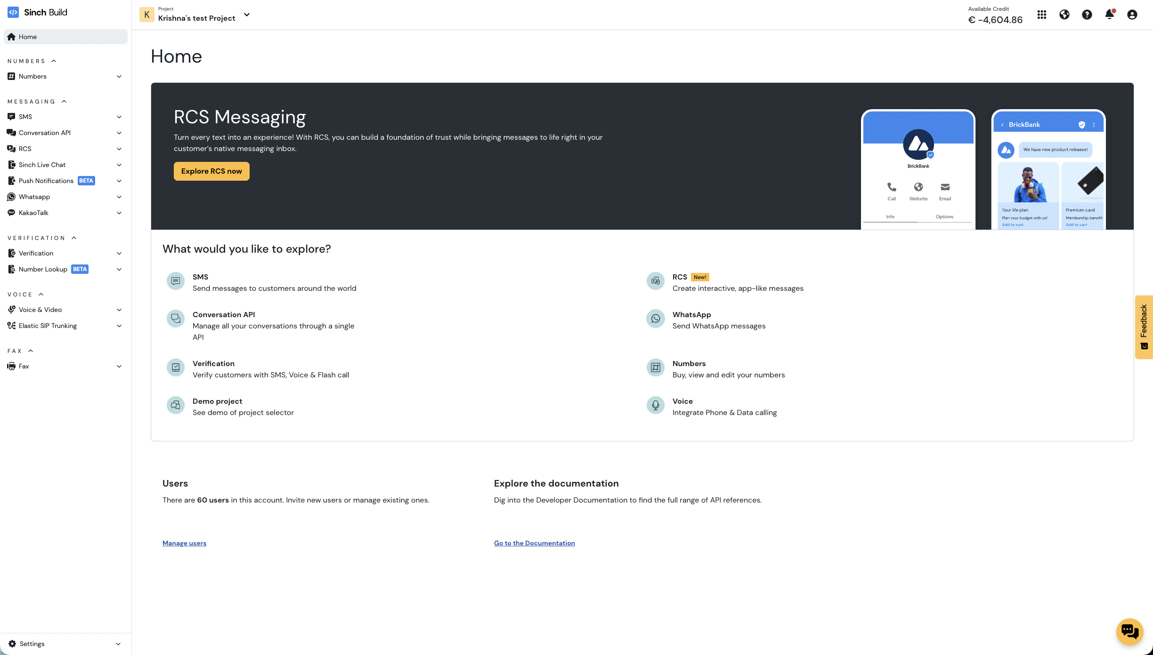
Task: Click the Explore RCS now button
Action: point(211,171)
